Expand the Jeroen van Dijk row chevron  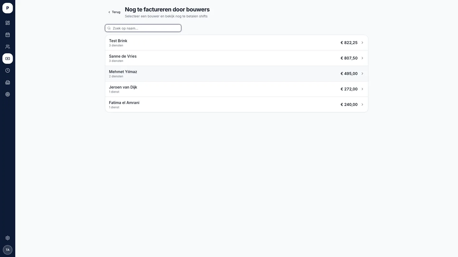362,89
